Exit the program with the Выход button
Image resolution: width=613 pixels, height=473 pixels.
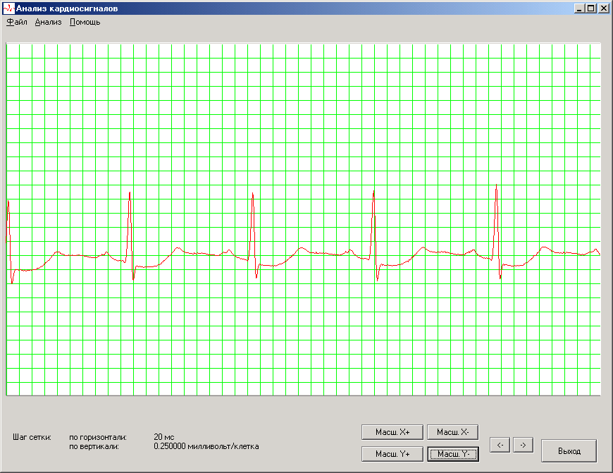click(569, 451)
